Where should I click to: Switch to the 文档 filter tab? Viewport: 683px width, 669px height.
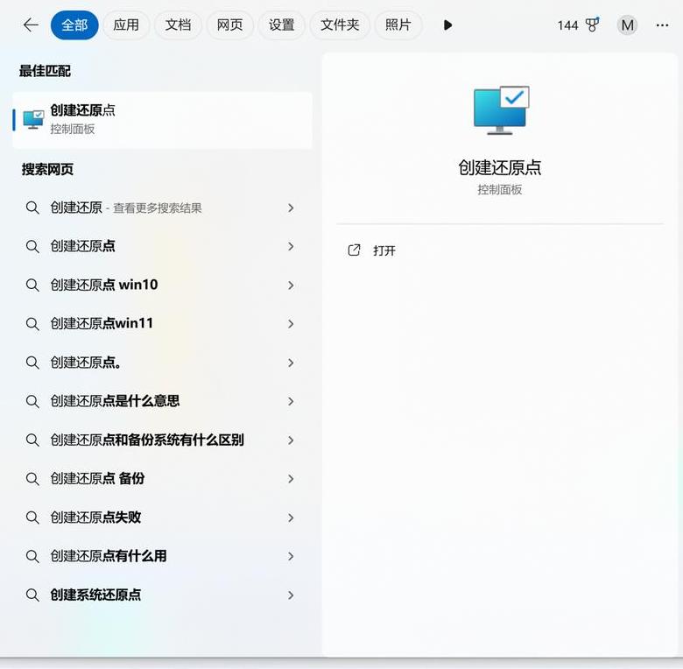coord(178,25)
